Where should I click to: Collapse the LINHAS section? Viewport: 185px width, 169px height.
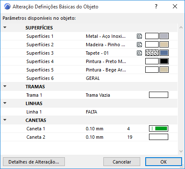pyautogui.click(x=5, y=103)
